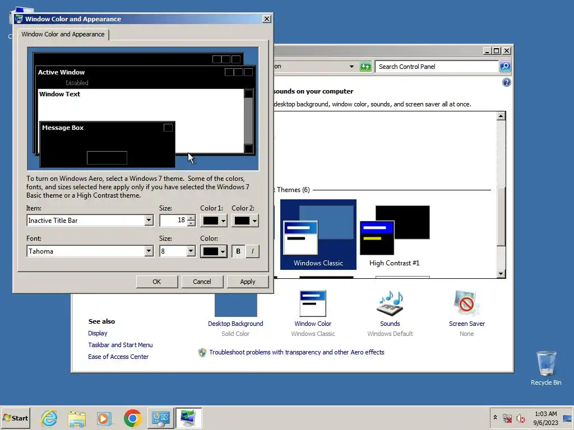
Task: Click the item Size field showing 18
Action: (x=174, y=221)
